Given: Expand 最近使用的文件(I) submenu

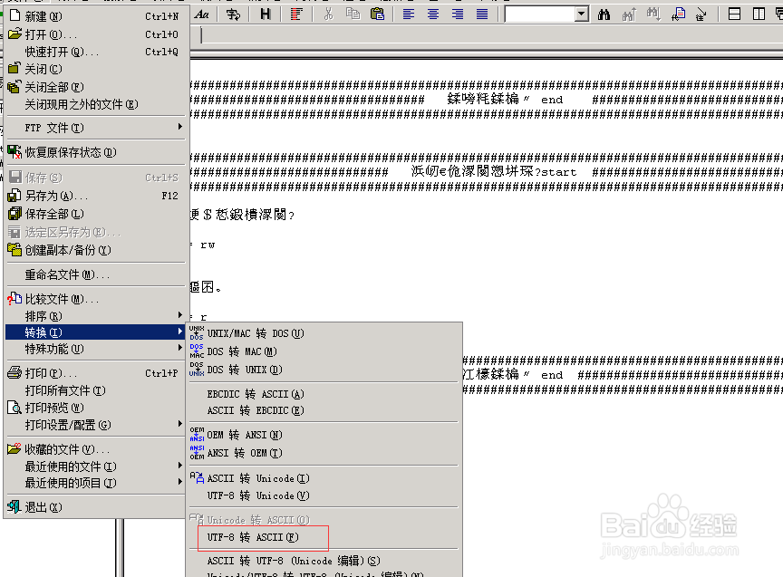Looking at the screenshot, I should 95,466.
